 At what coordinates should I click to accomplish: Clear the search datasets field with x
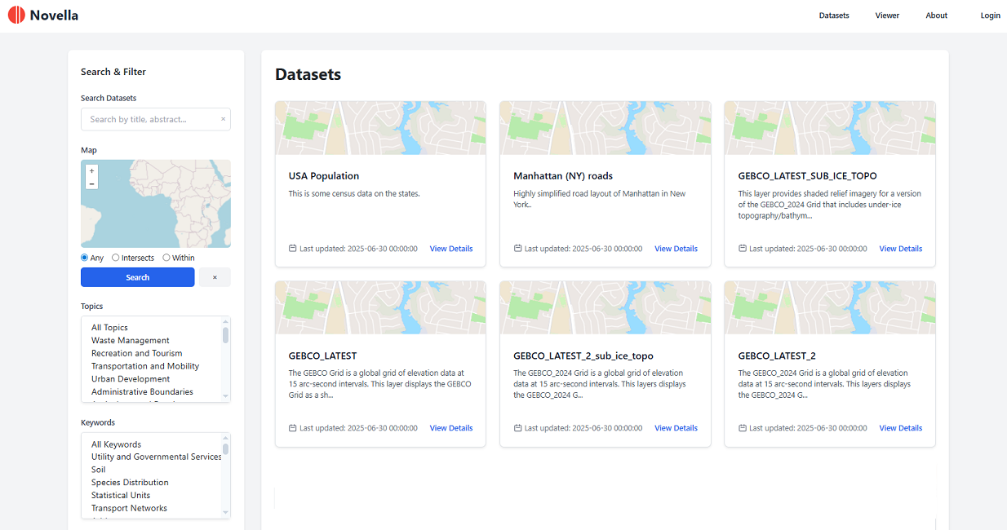[223, 119]
